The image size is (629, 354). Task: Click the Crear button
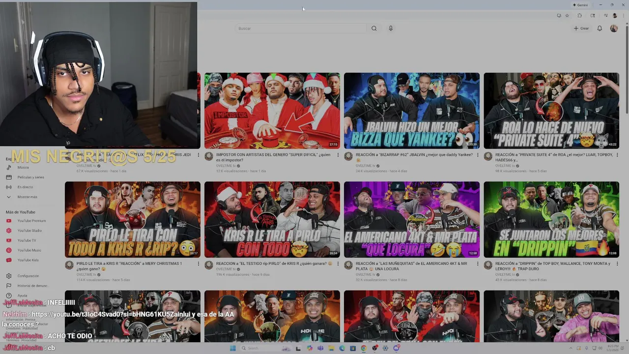click(581, 29)
